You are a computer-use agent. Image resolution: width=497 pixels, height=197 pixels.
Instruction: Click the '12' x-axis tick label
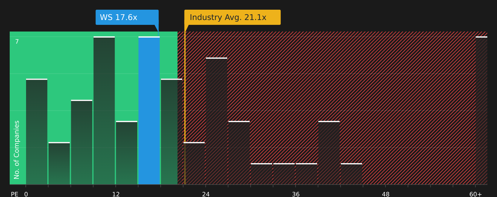116,194
